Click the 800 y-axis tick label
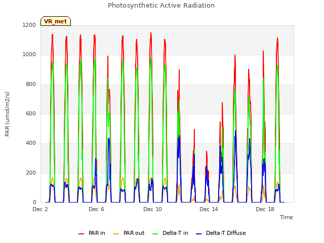This screenshot has width=324, height=243. (x=31, y=85)
